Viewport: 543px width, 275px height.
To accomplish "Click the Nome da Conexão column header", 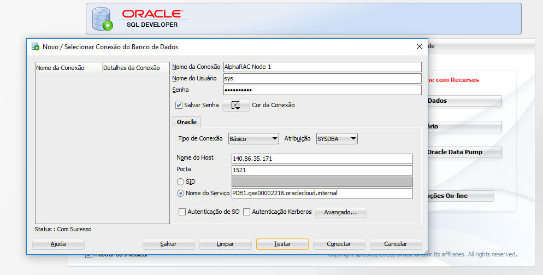I will click(x=69, y=68).
